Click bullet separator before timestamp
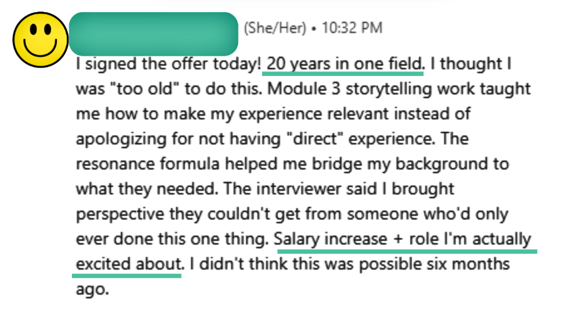 tap(313, 28)
